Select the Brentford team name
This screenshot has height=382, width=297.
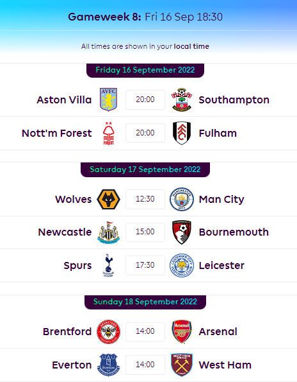tap(67, 331)
